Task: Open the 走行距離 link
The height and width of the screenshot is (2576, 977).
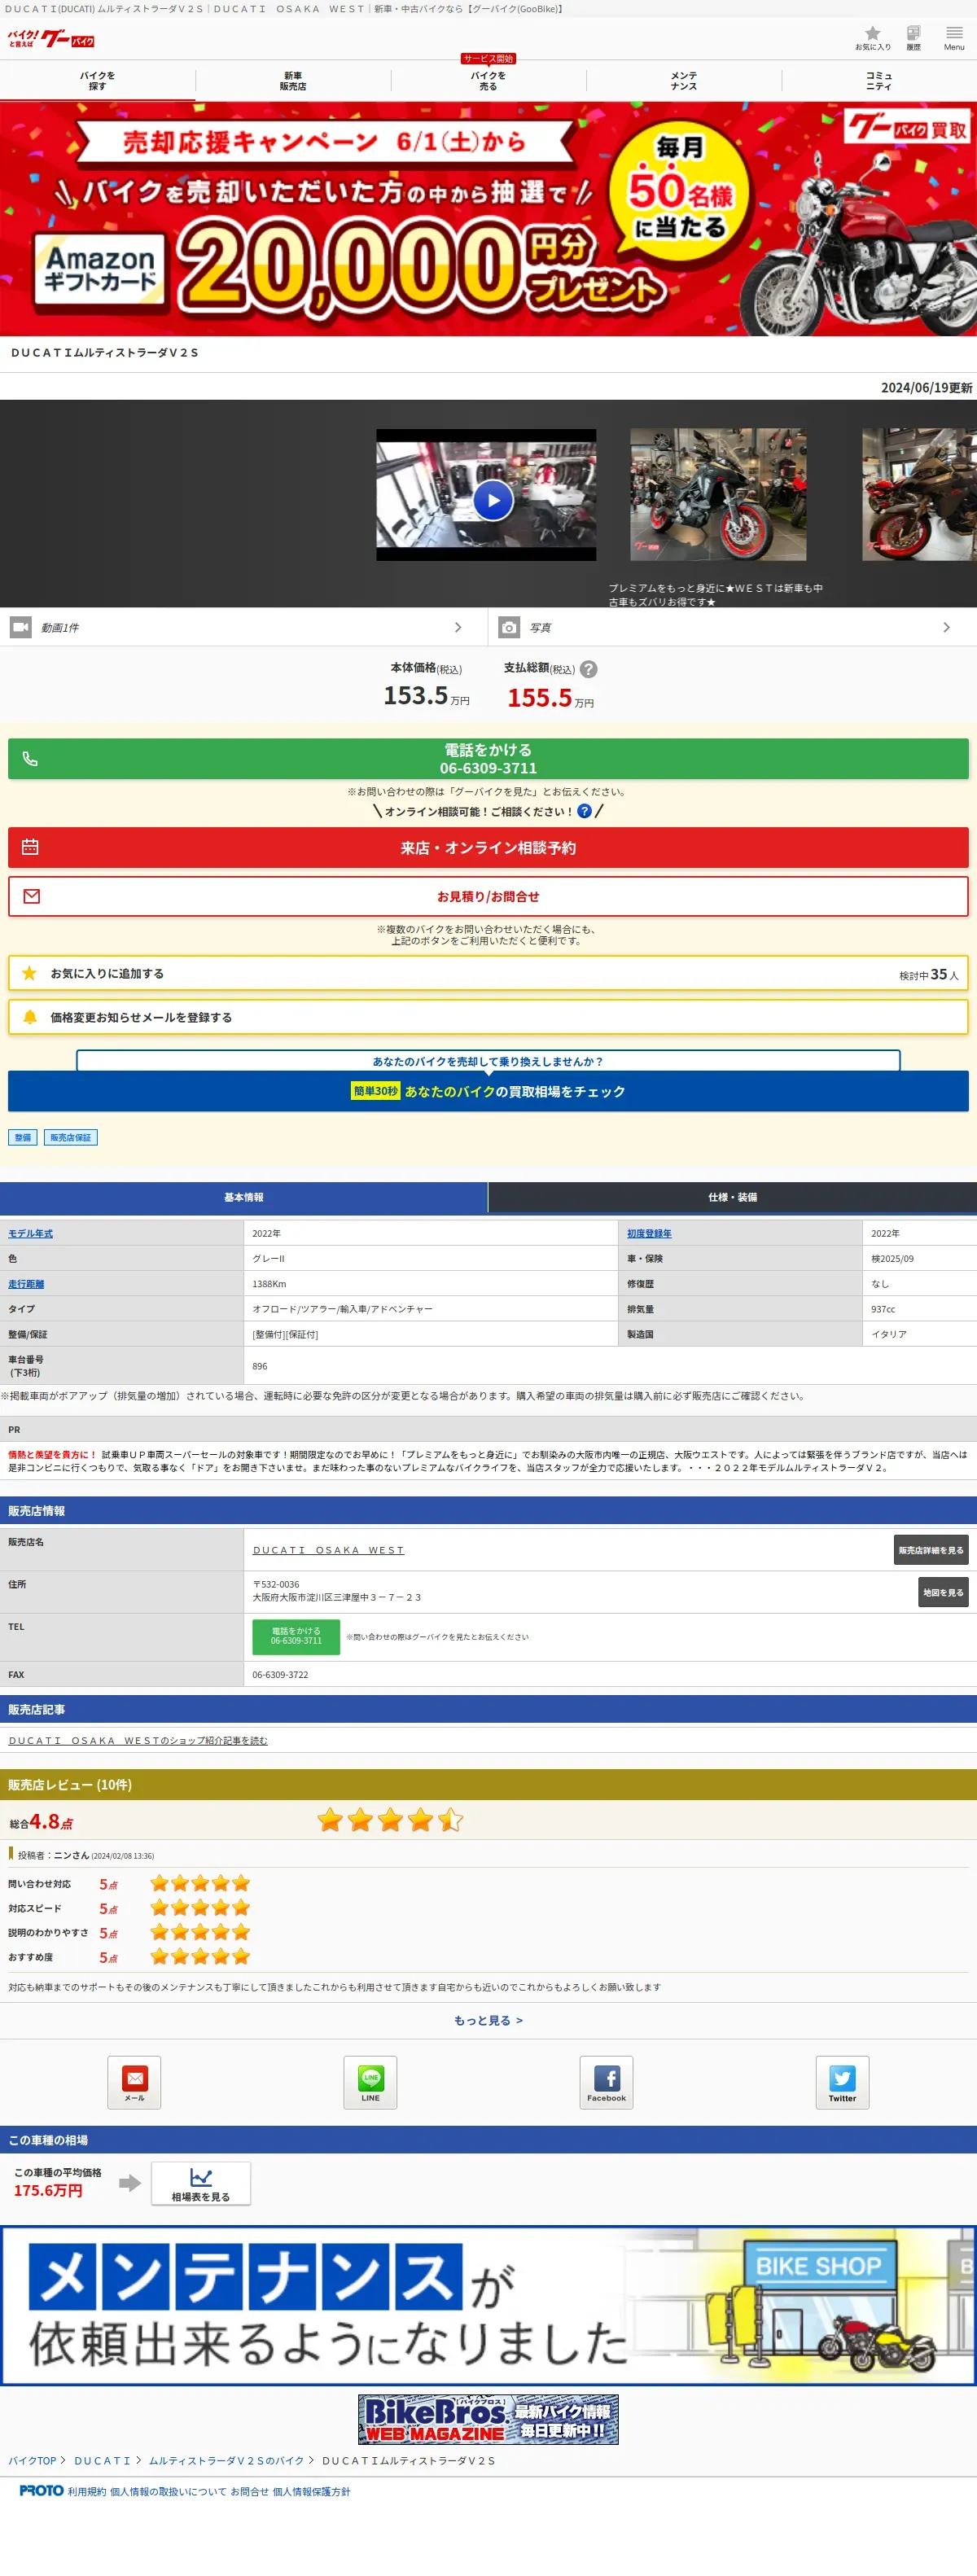Action: (26, 1283)
